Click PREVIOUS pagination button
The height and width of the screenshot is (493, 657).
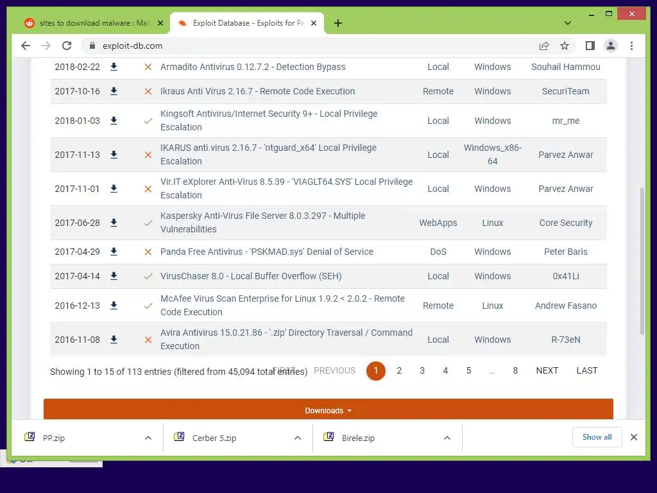(334, 370)
